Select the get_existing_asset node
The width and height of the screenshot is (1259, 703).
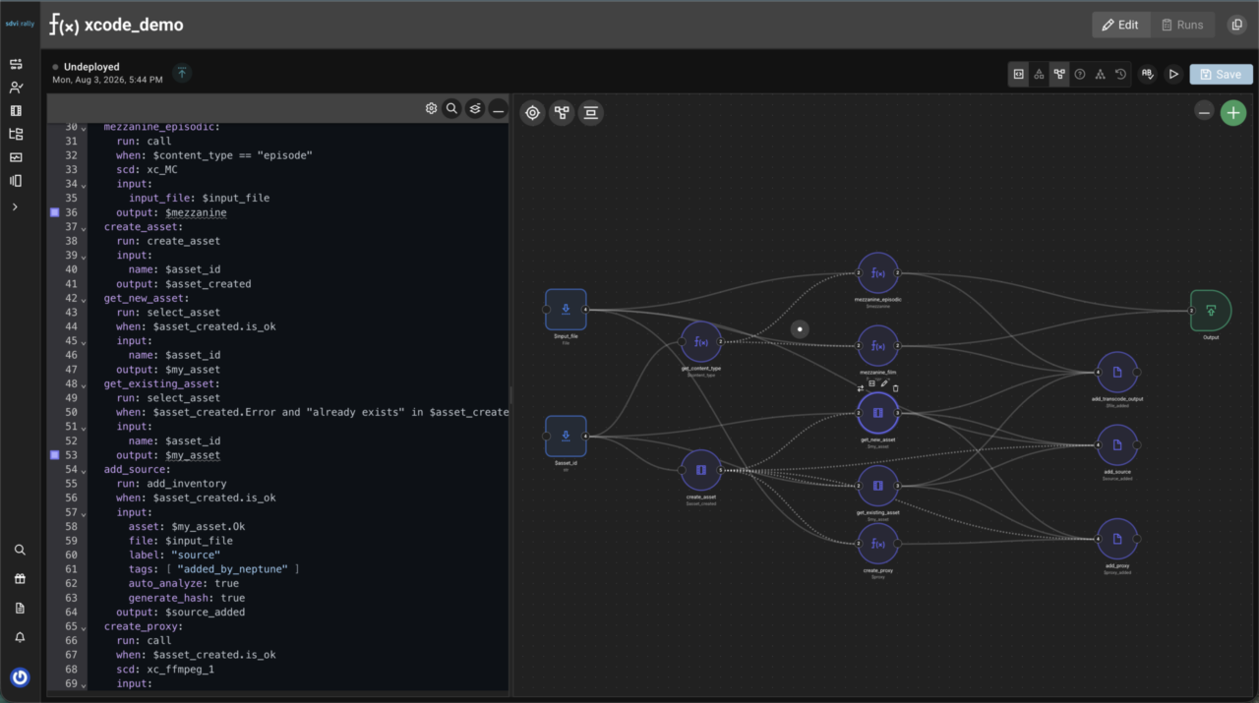click(878, 486)
